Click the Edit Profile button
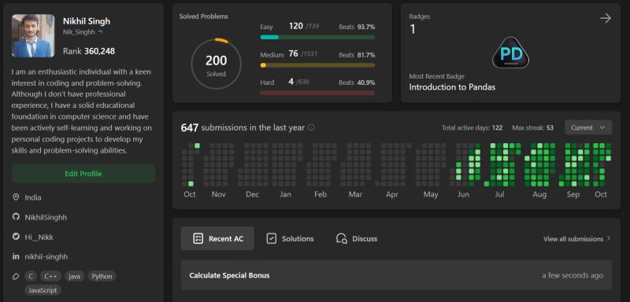 [x=83, y=174]
